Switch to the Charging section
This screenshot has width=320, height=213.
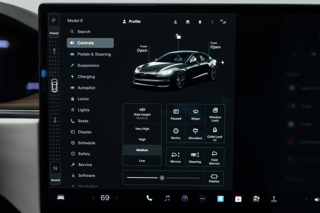click(x=86, y=76)
